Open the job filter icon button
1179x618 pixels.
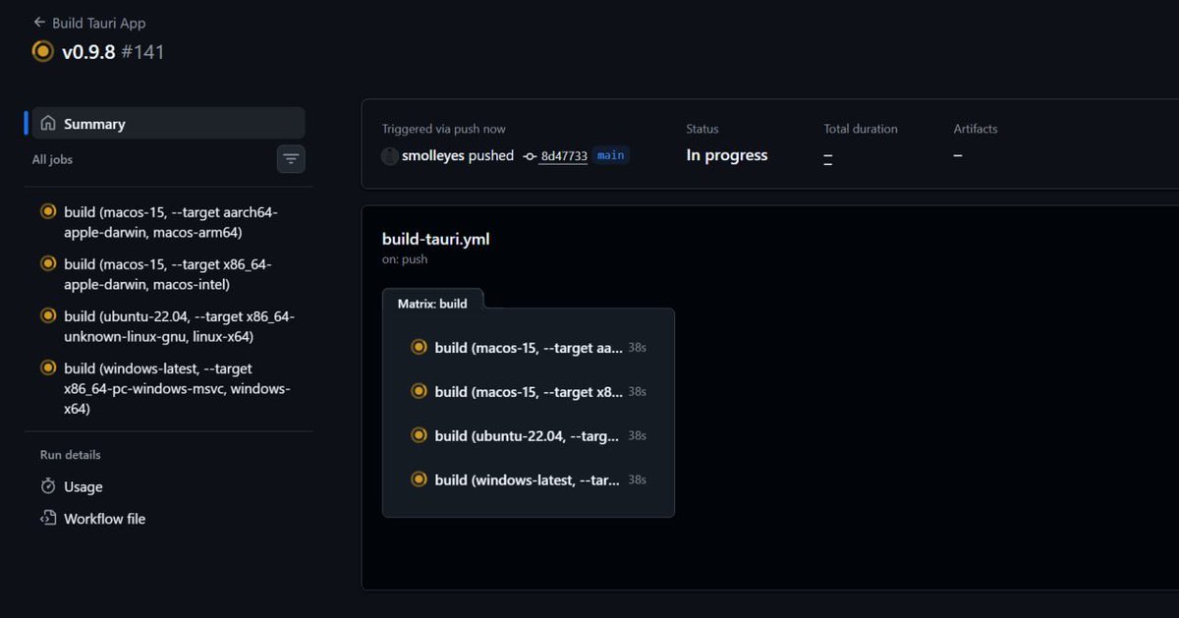pos(291,158)
